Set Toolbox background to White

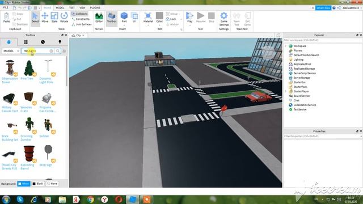[x=24, y=184]
